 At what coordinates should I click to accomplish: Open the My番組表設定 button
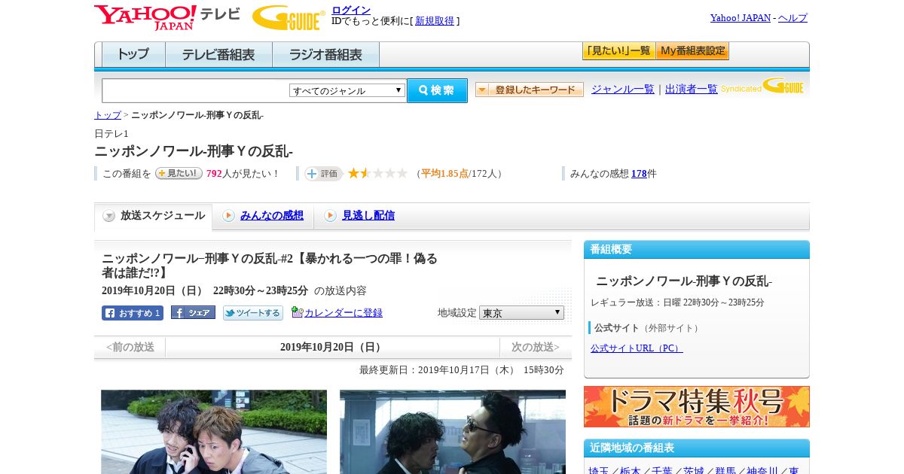692,51
